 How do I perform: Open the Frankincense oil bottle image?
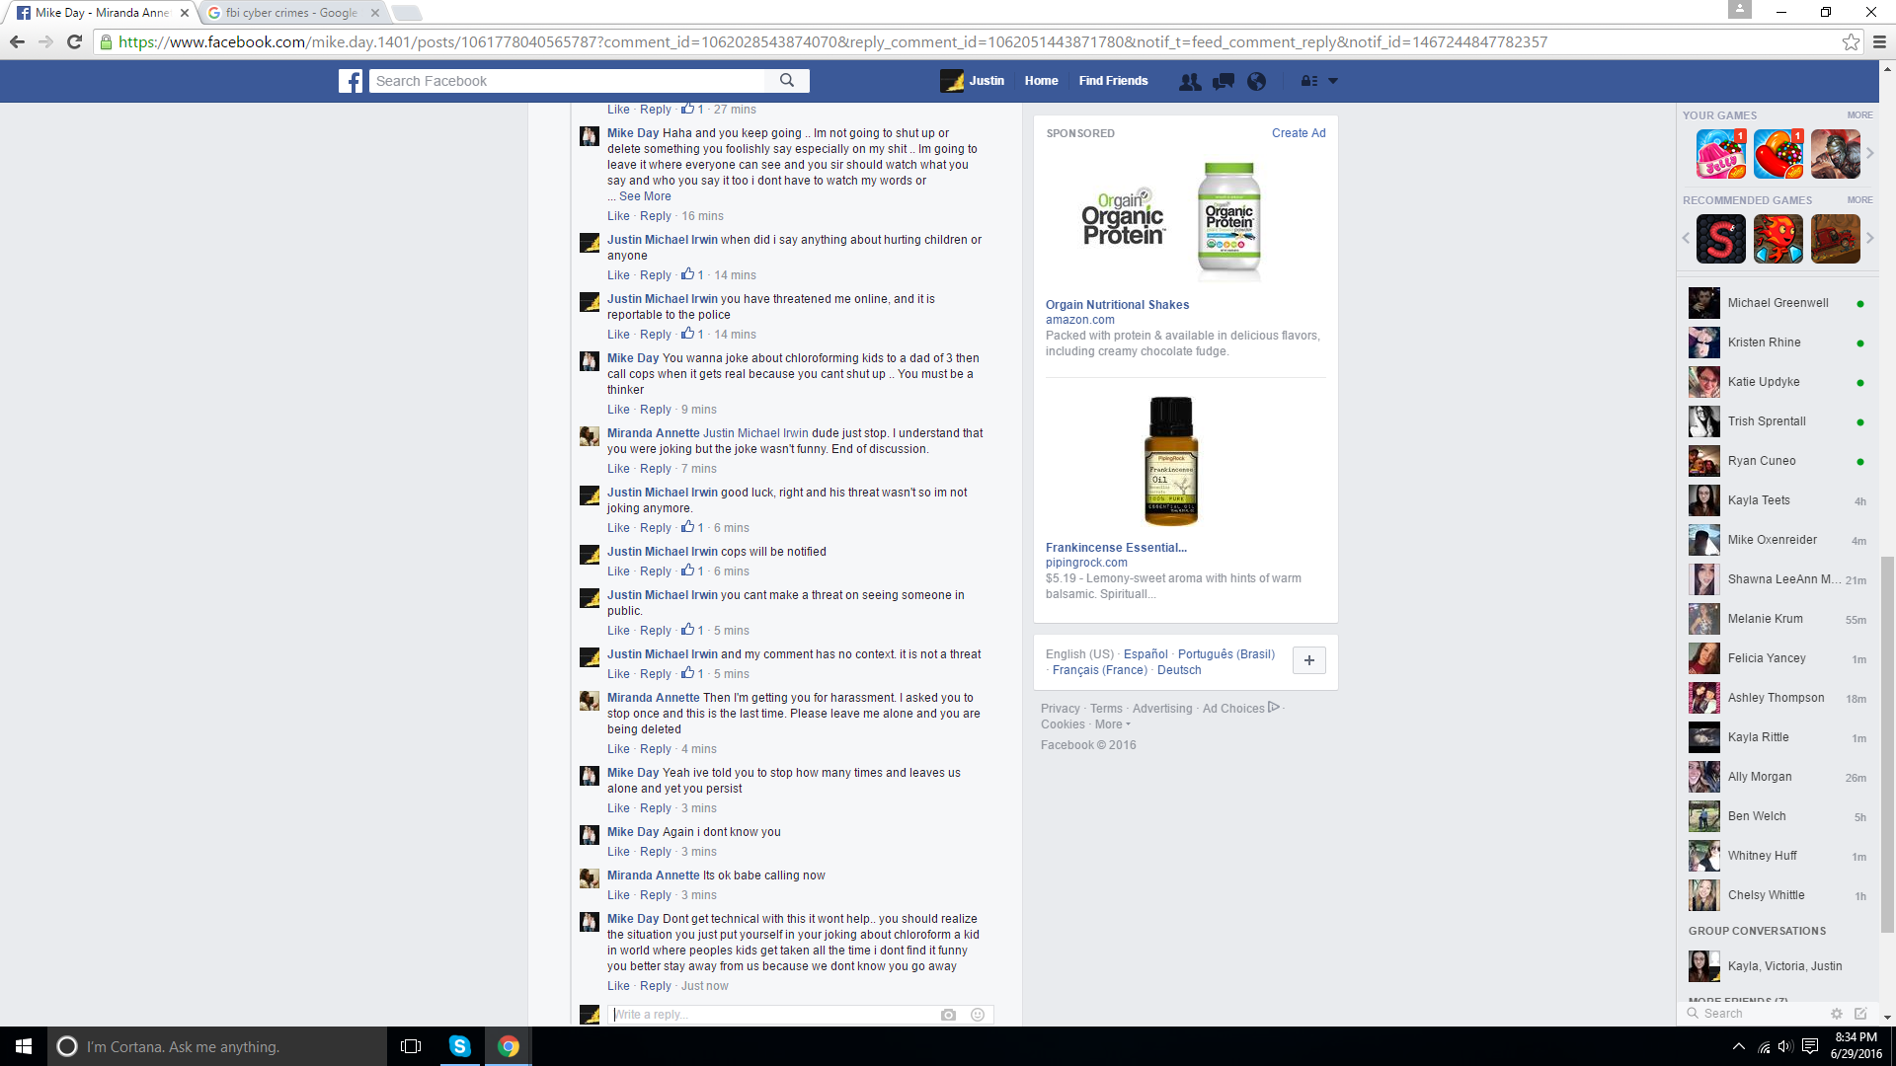coord(1171,461)
